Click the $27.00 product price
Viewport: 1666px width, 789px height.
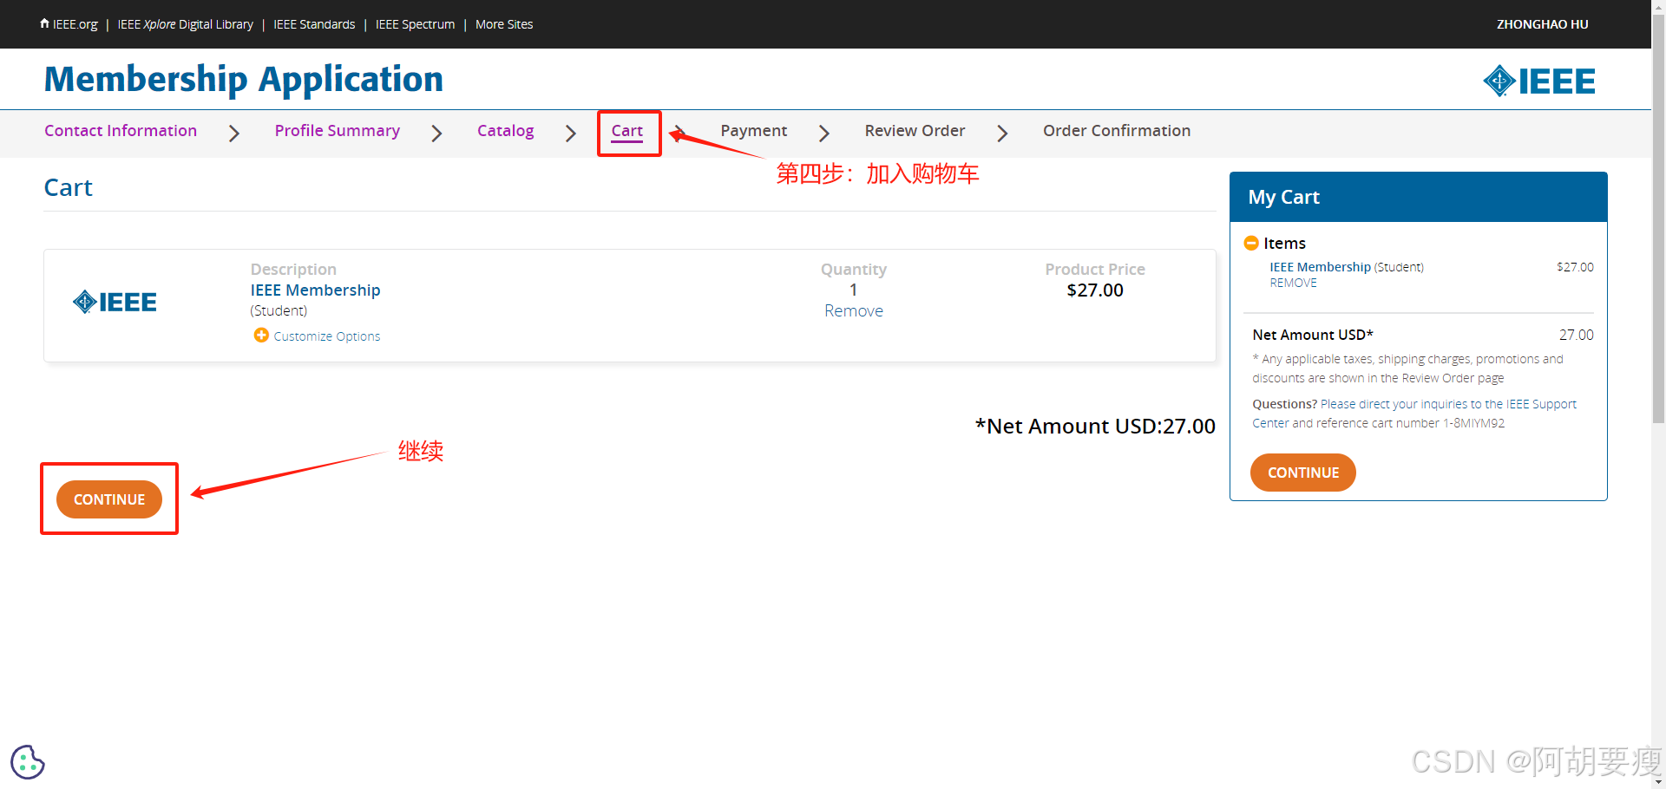(x=1094, y=290)
